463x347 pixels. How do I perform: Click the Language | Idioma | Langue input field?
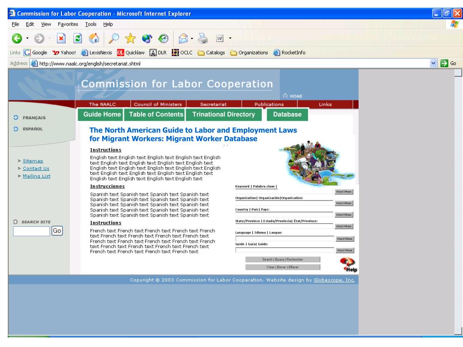(285, 239)
